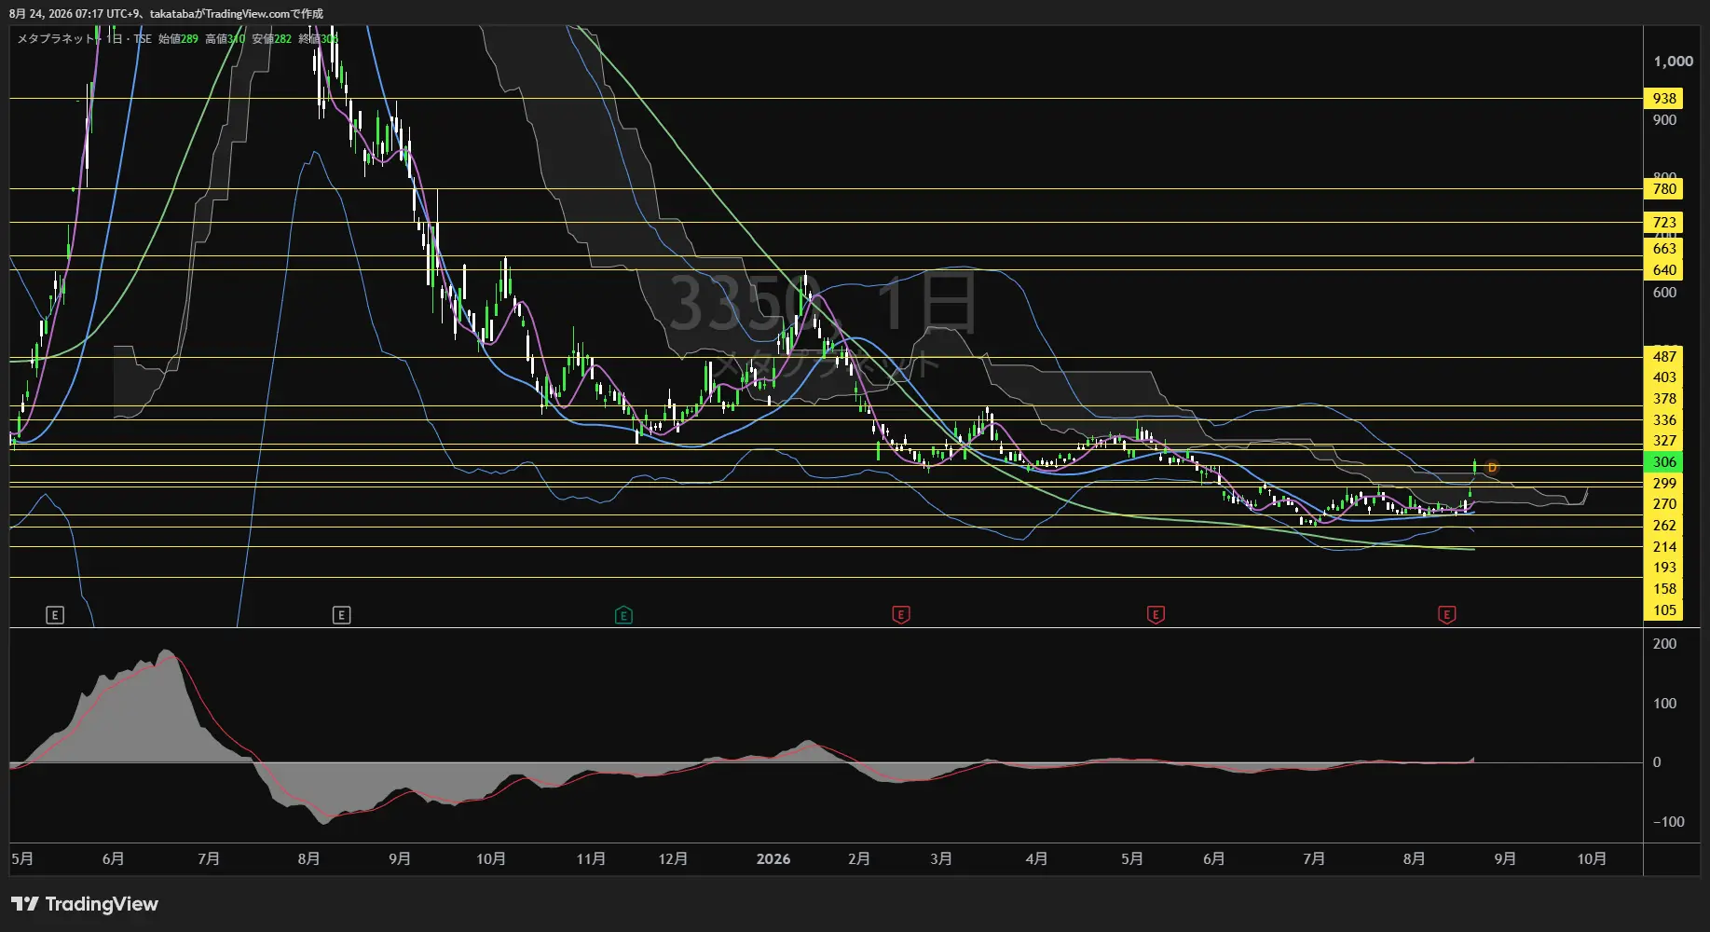The height and width of the screenshot is (932, 1710).
Task: Click the TradingView logo
Action: (85, 904)
